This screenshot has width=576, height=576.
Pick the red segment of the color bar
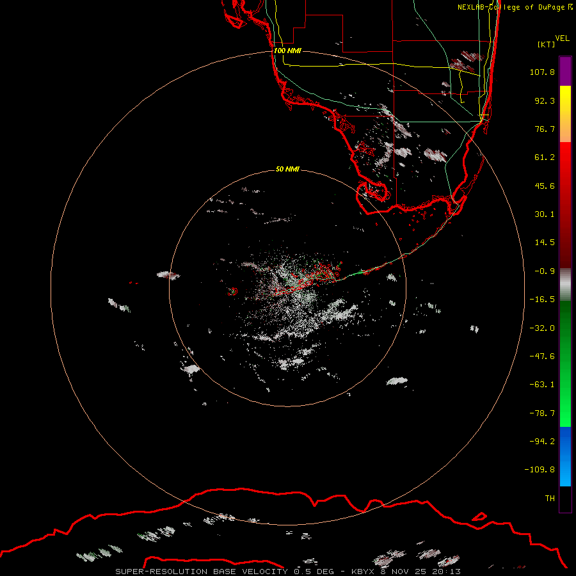coord(565,205)
